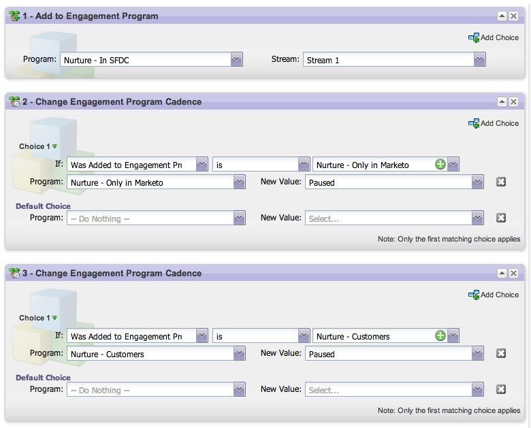This screenshot has height=428, width=531.
Task: Remove step 2 with its X button
Action: (x=513, y=101)
